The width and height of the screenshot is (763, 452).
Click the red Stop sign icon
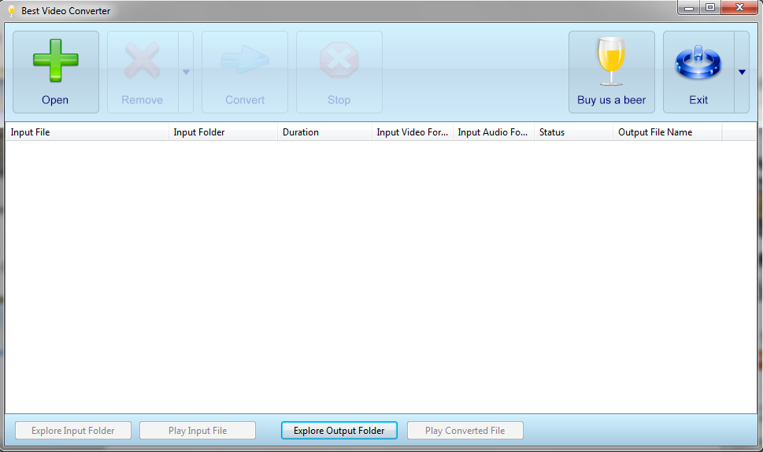click(x=339, y=61)
